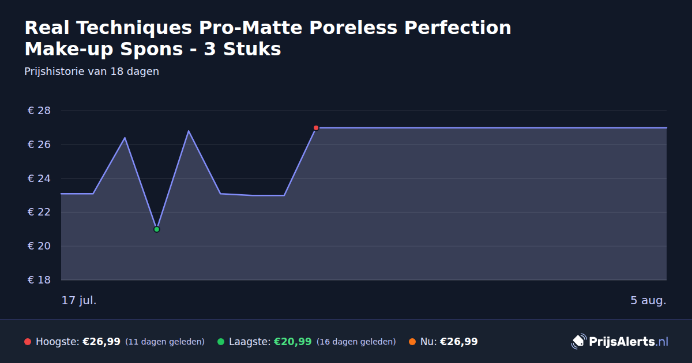Click the PrijsAlerts price tag logo icon

(x=578, y=342)
